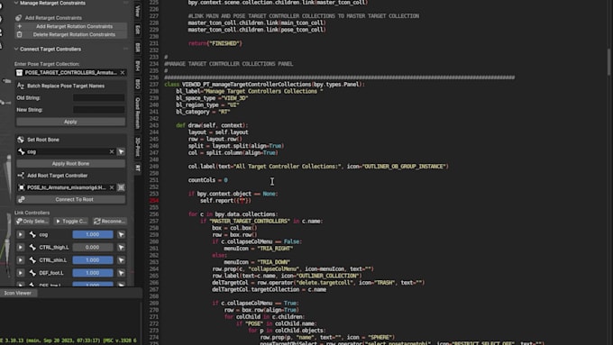The width and height of the screenshot is (613, 345).
Task: Click the CTRL_thigh.L influence slider 0.000
Action: coord(93,248)
